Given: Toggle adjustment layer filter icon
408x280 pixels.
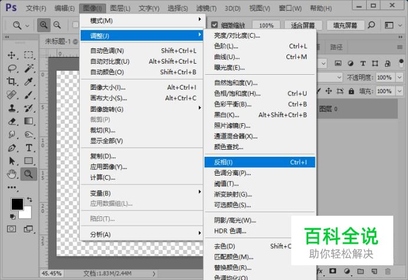Looking at the screenshot, I should point(350,63).
